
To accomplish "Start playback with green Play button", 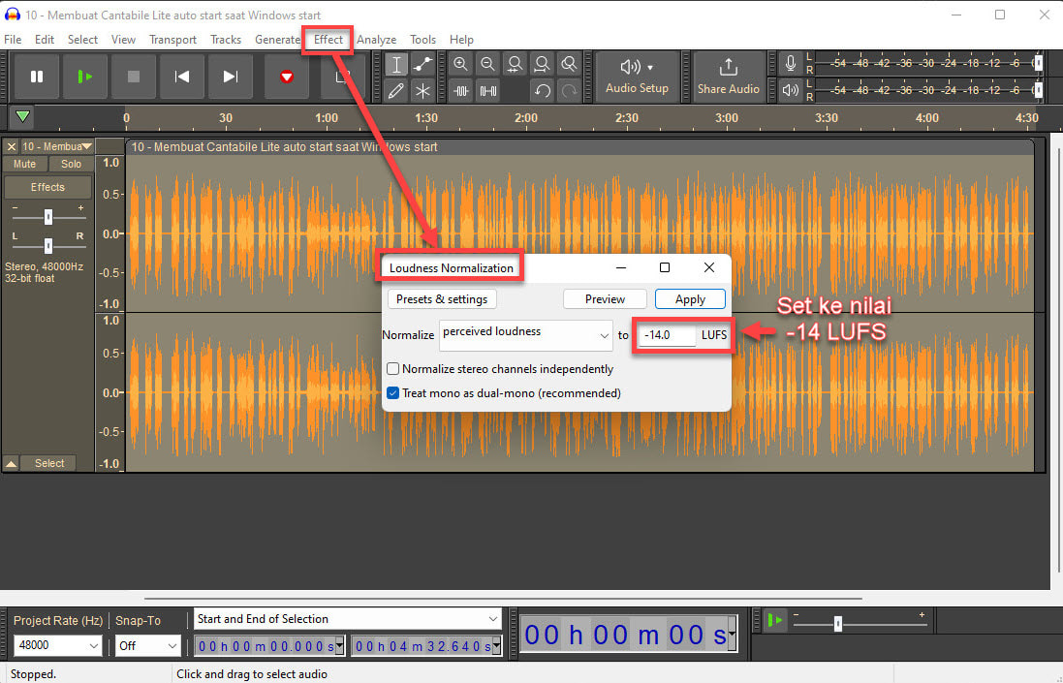I will 84,77.
